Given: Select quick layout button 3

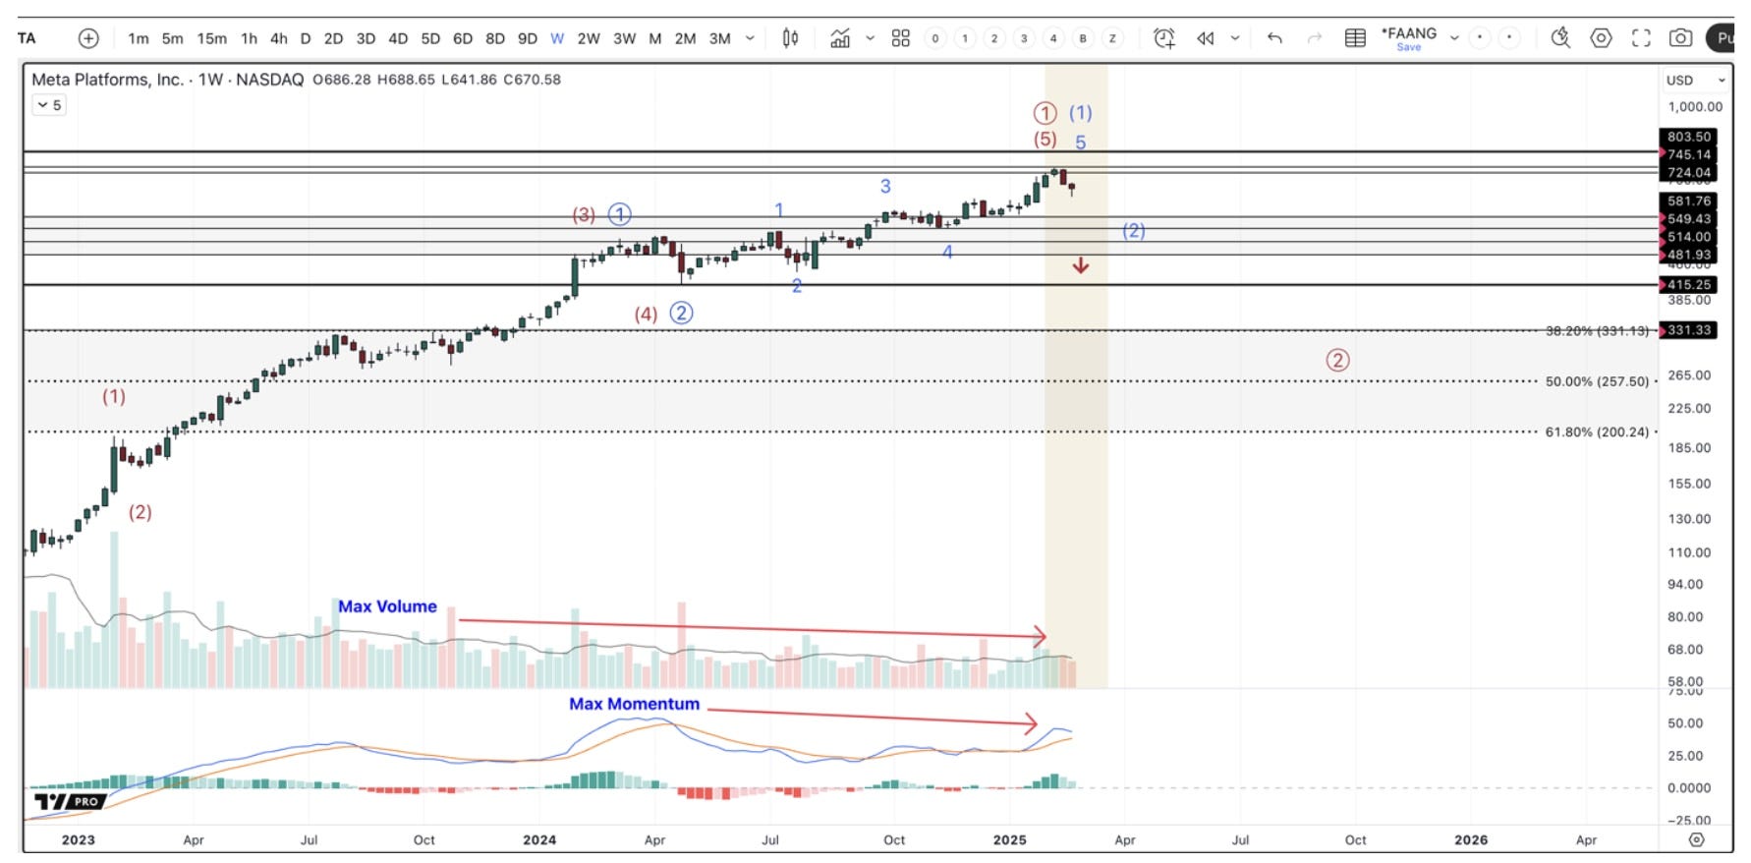Looking at the screenshot, I should coord(1024,38).
